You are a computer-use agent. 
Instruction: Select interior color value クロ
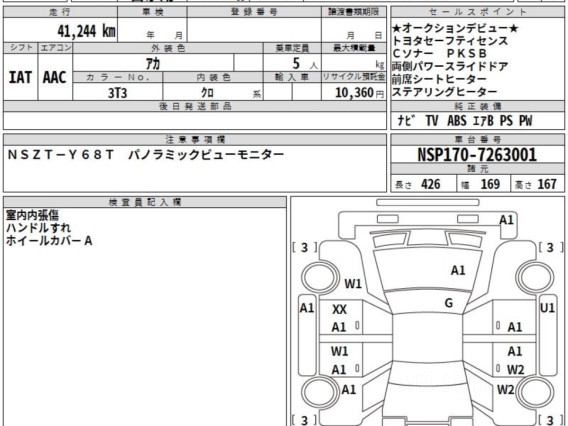click(x=207, y=93)
